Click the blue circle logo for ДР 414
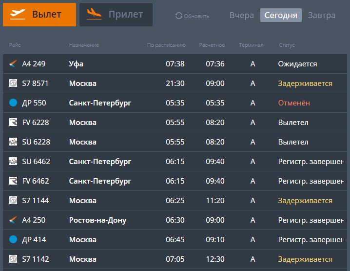350x271 pixels. (x=13, y=239)
